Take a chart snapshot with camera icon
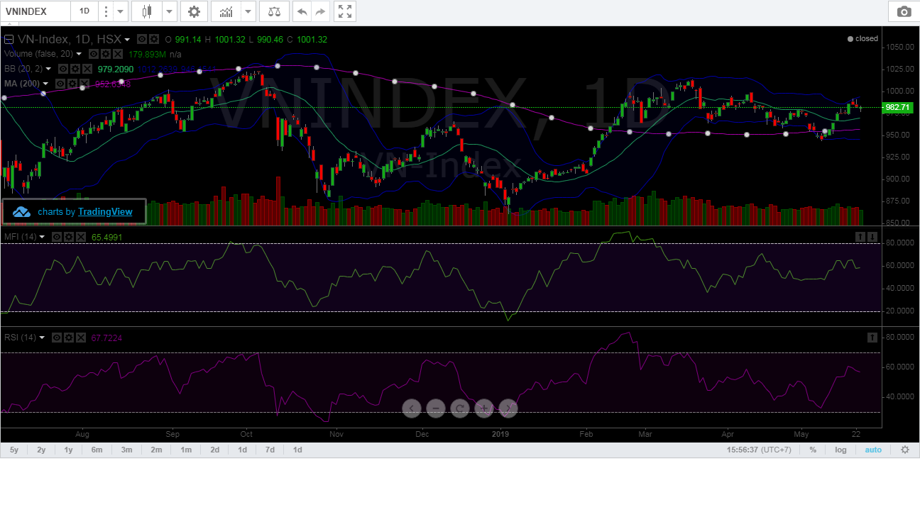Image resolution: width=920 pixels, height=512 pixels. (x=903, y=11)
